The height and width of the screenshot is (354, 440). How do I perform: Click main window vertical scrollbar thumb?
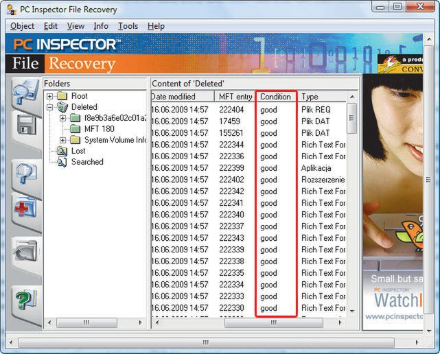click(x=428, y=180)
